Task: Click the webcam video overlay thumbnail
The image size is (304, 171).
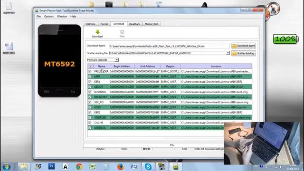Action: tap(262, 143)
